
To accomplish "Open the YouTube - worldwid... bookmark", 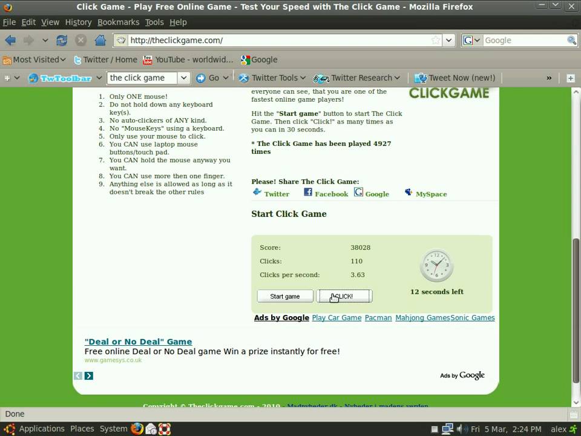I will [x=188, y=59].
